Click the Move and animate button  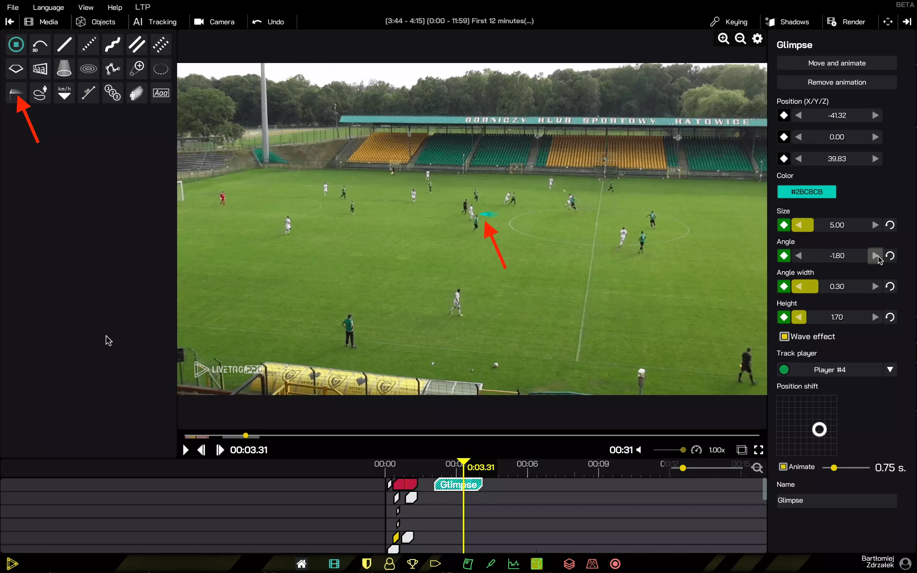click(x=836, y=63)
